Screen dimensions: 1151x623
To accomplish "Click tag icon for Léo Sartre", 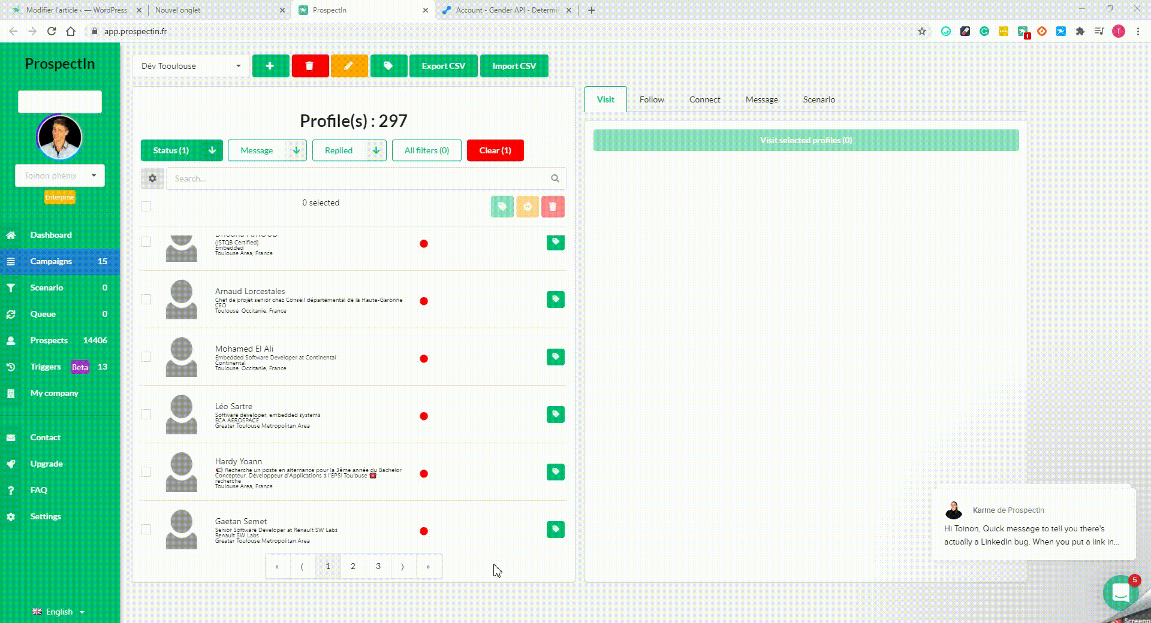I will point(556,414).
